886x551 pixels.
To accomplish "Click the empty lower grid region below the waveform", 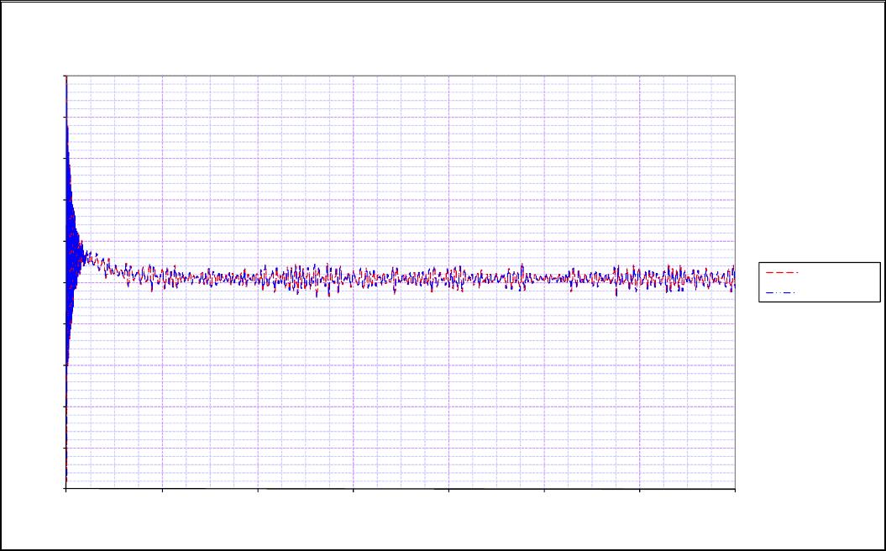I will click(401, 395).
